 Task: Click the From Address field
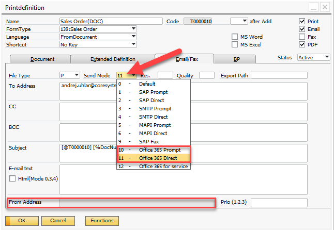pos(137,203)
